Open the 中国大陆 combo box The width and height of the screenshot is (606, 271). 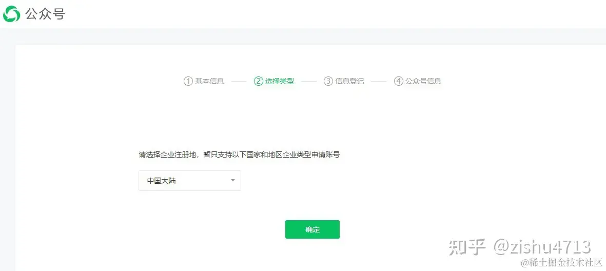(190, 181)
